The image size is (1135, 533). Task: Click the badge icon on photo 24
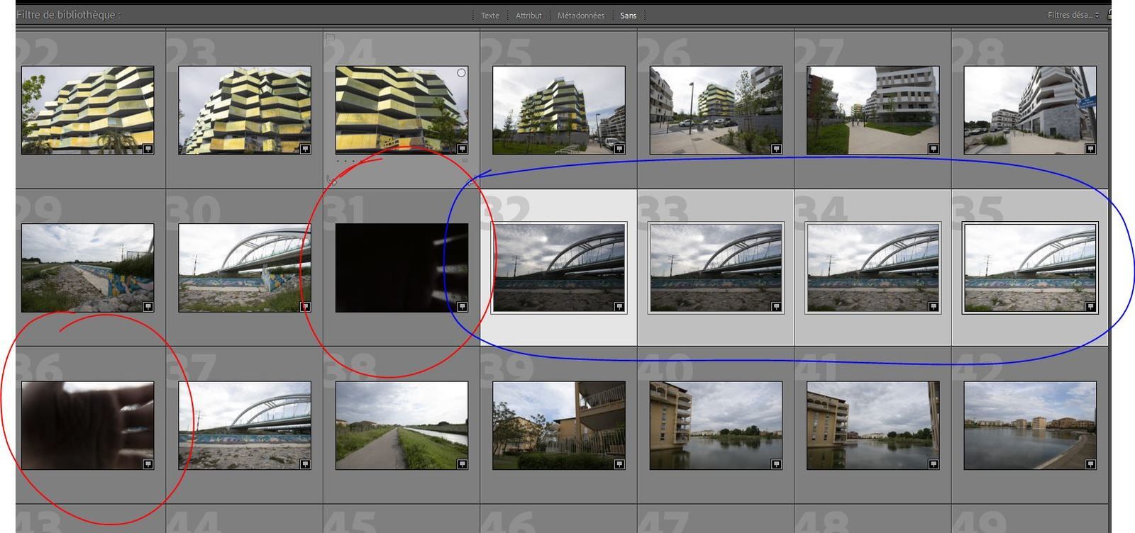[x=462, y=149]
